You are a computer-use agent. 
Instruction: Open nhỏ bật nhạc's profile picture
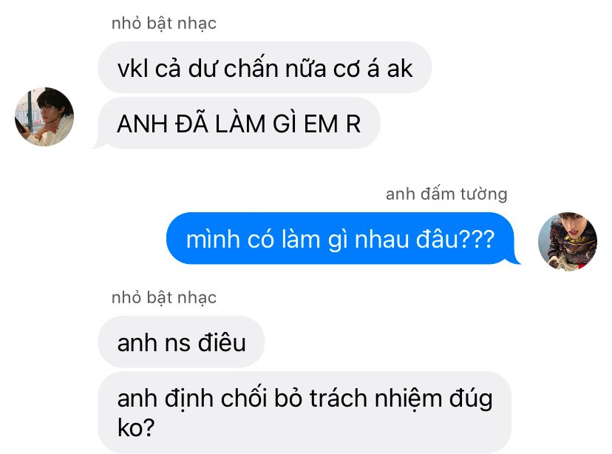(x=44, y=117)
